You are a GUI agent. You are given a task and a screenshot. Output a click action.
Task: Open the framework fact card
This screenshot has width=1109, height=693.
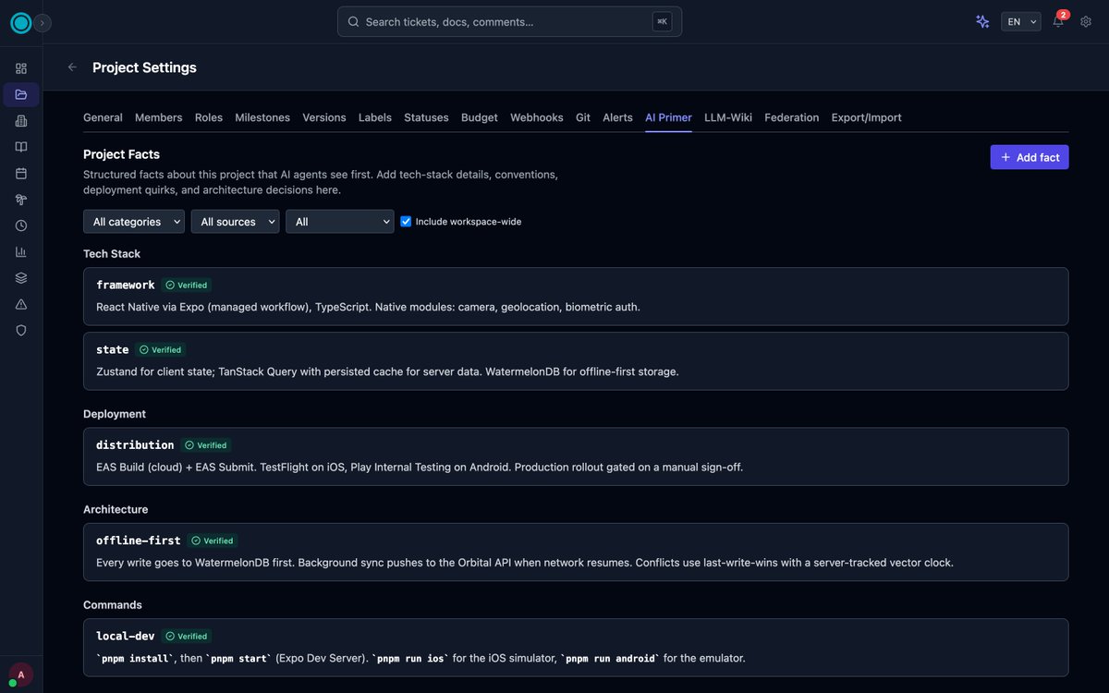point(576,297)
